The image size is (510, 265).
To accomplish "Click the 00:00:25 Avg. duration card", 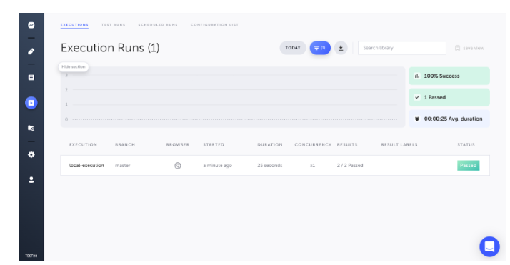I will tap(449, 119).
